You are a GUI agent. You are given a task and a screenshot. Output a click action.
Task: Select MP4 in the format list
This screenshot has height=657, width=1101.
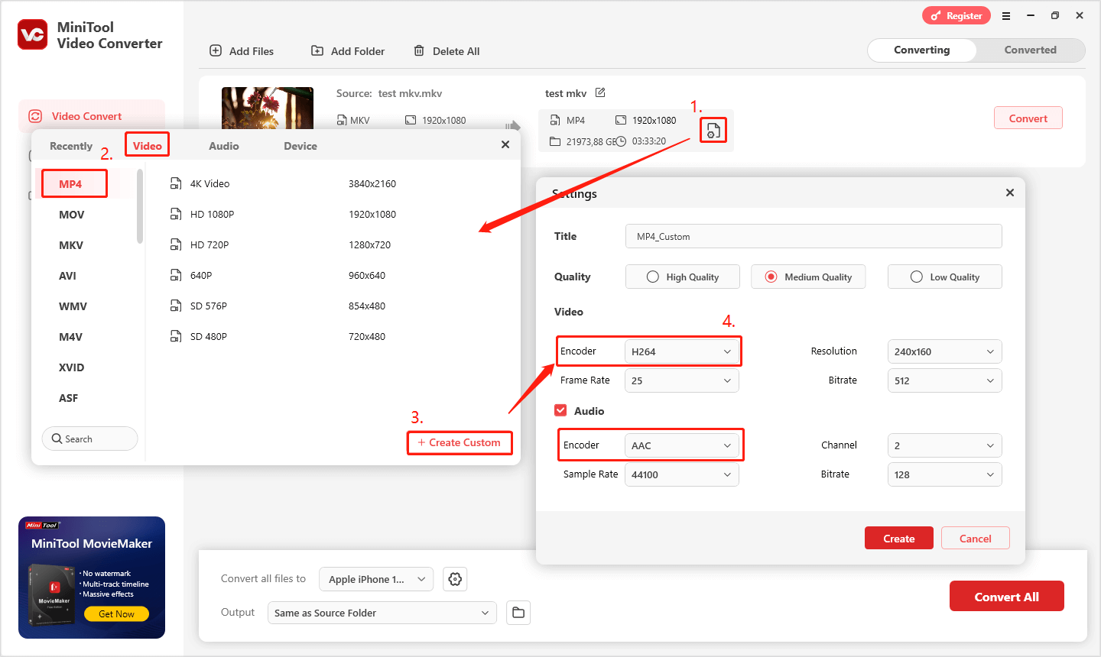[70, 184]
